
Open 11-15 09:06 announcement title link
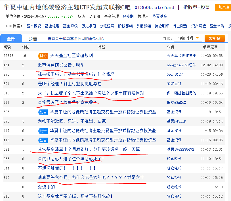[103, 130]
